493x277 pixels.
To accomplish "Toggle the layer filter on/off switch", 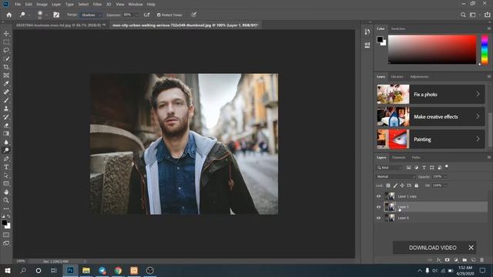I will 447,167.
